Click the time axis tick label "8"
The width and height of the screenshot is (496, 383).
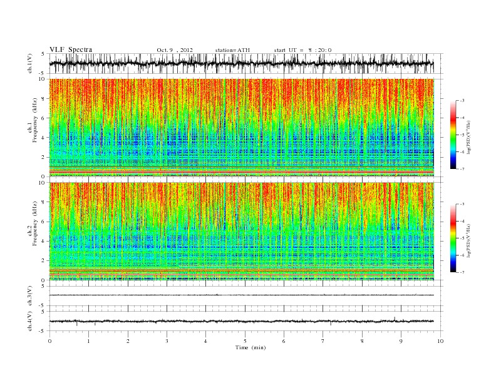click(x=362, y=341)
